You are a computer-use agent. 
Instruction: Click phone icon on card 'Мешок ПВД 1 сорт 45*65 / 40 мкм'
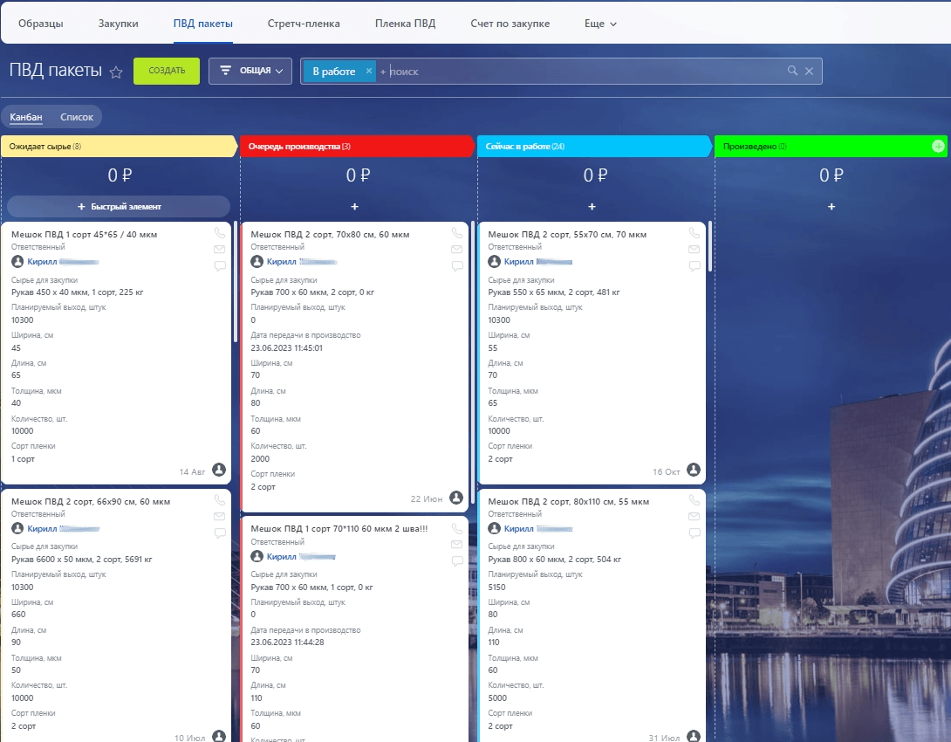point(220,233)
